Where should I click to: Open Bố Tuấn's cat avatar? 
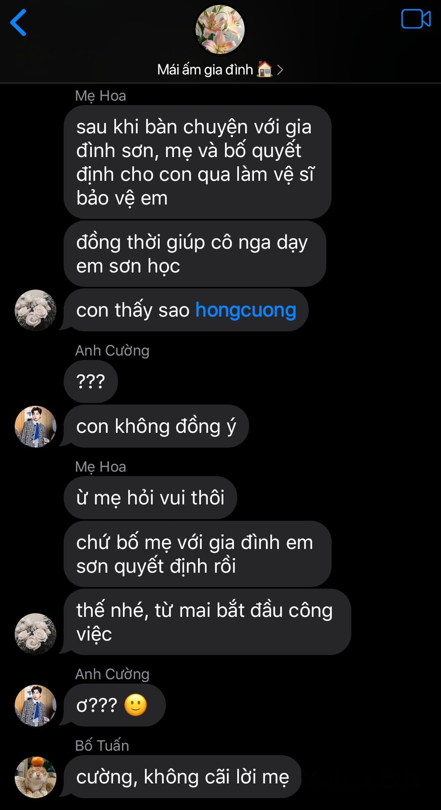pyautogui.click(x=35, y=777)
